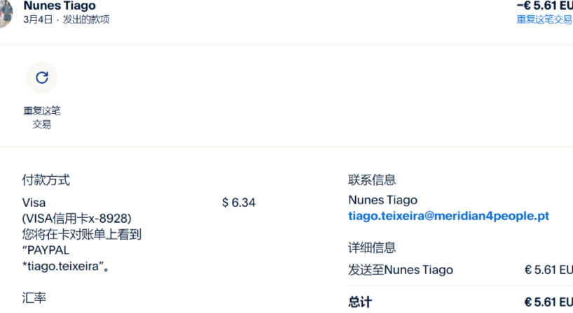Viewport: 573px width, 313px height.
Task: Click the $ 6.34 charged amount
Action: [238, 203]
